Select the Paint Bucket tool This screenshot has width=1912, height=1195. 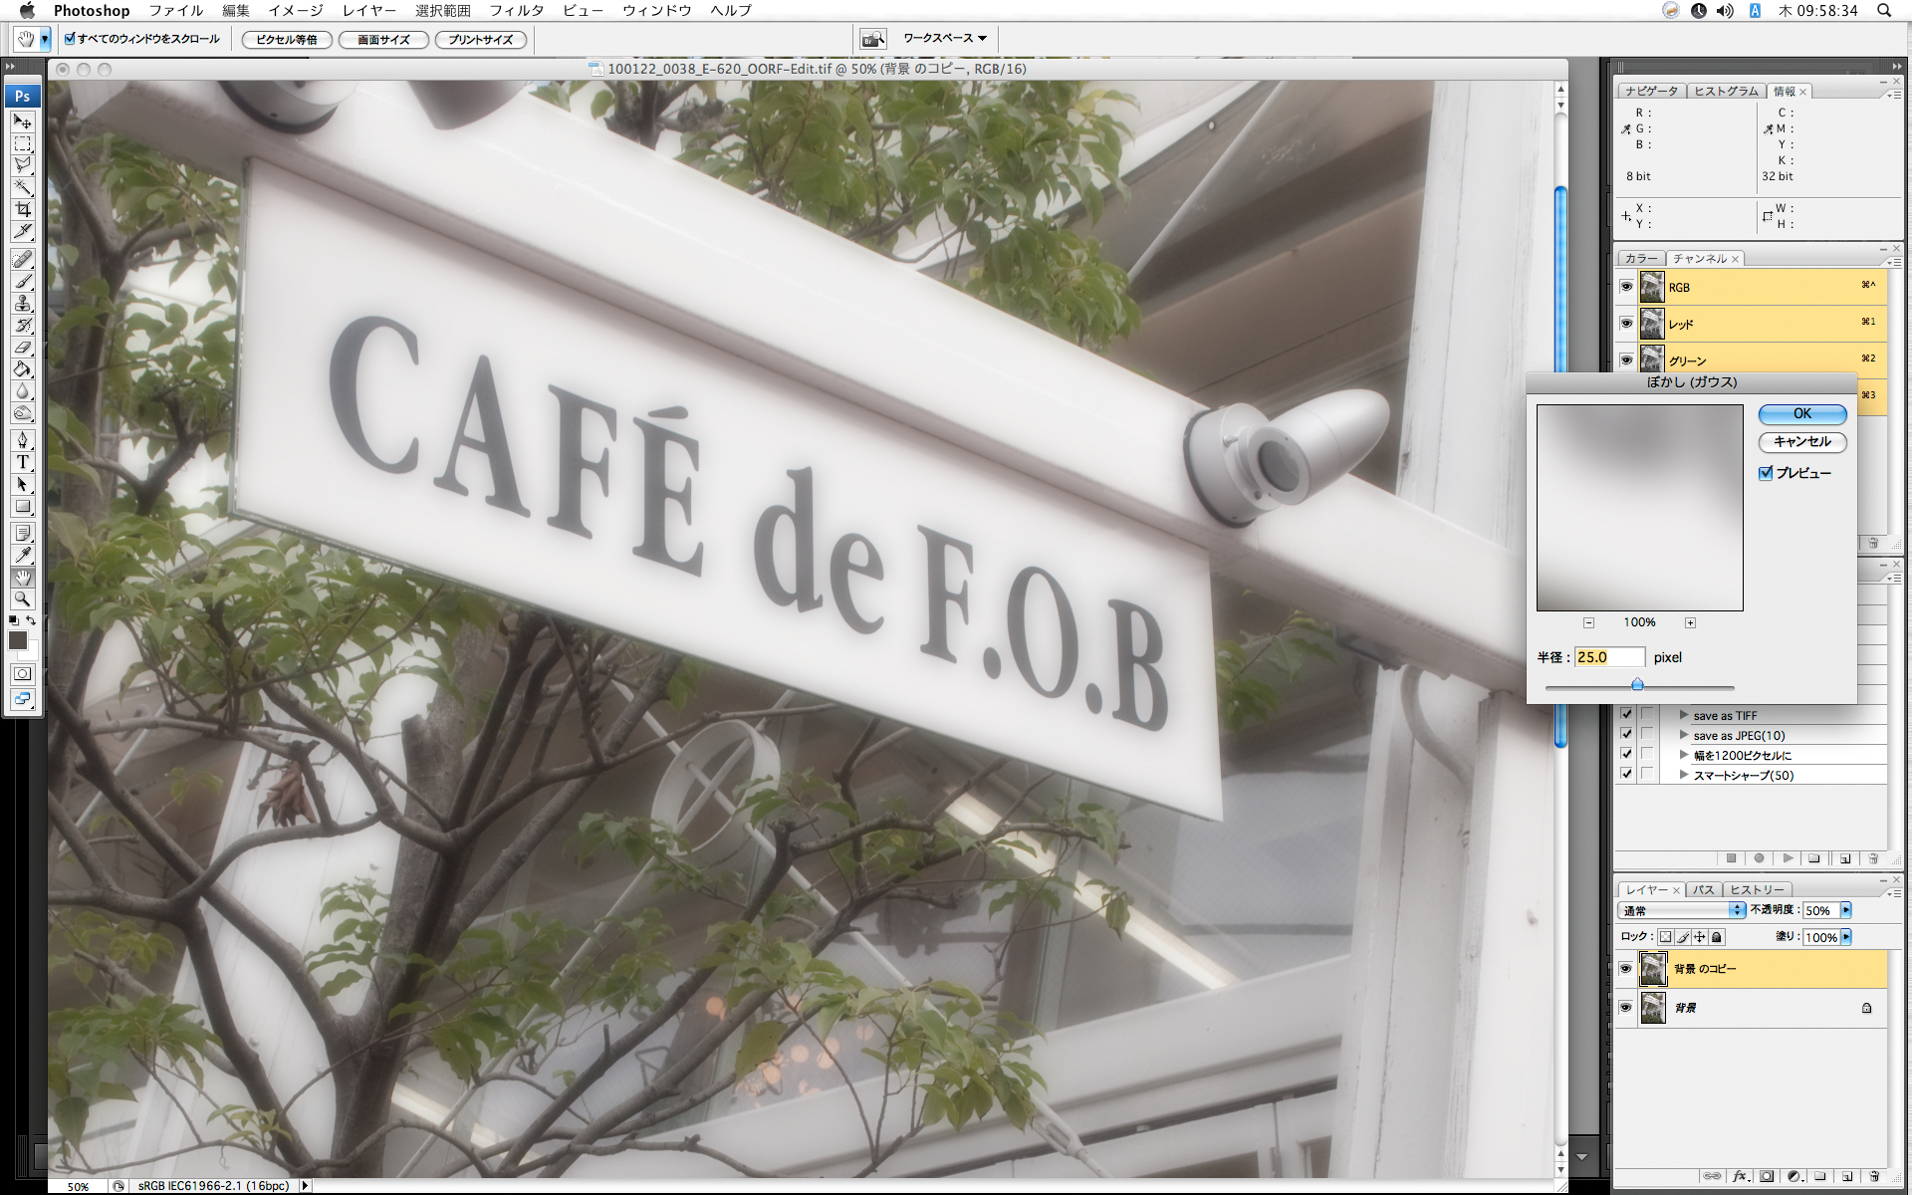(23, 368)
